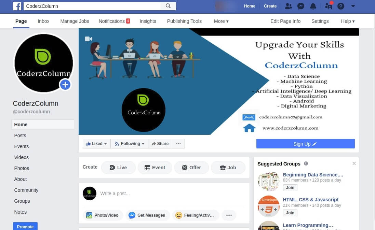Open the account dropdown arrow in top bar

pos(353,6)
